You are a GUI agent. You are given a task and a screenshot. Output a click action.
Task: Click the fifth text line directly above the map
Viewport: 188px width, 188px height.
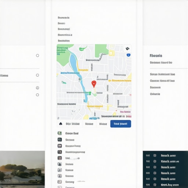tap(64, 41)
